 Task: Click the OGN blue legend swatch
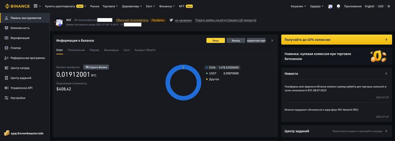click(x=207, y=68)
